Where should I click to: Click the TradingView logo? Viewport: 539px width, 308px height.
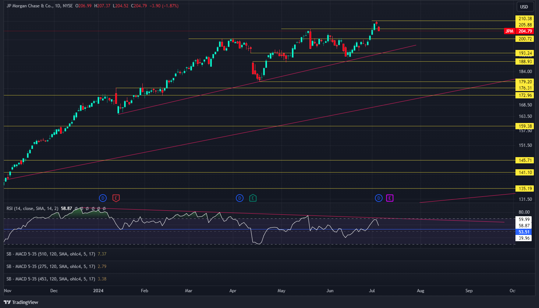21,302
